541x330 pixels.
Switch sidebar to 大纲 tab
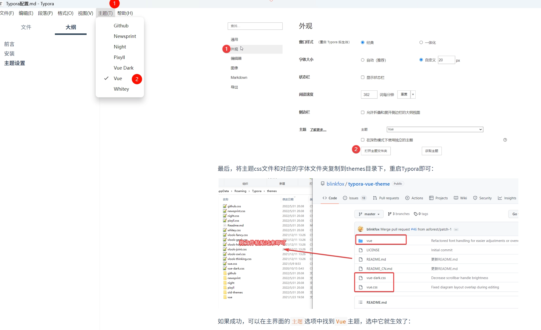coord(71,27)
